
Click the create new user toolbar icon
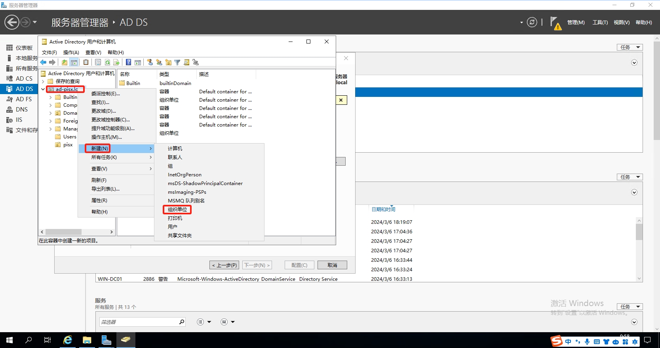click(x=150, y=62)
